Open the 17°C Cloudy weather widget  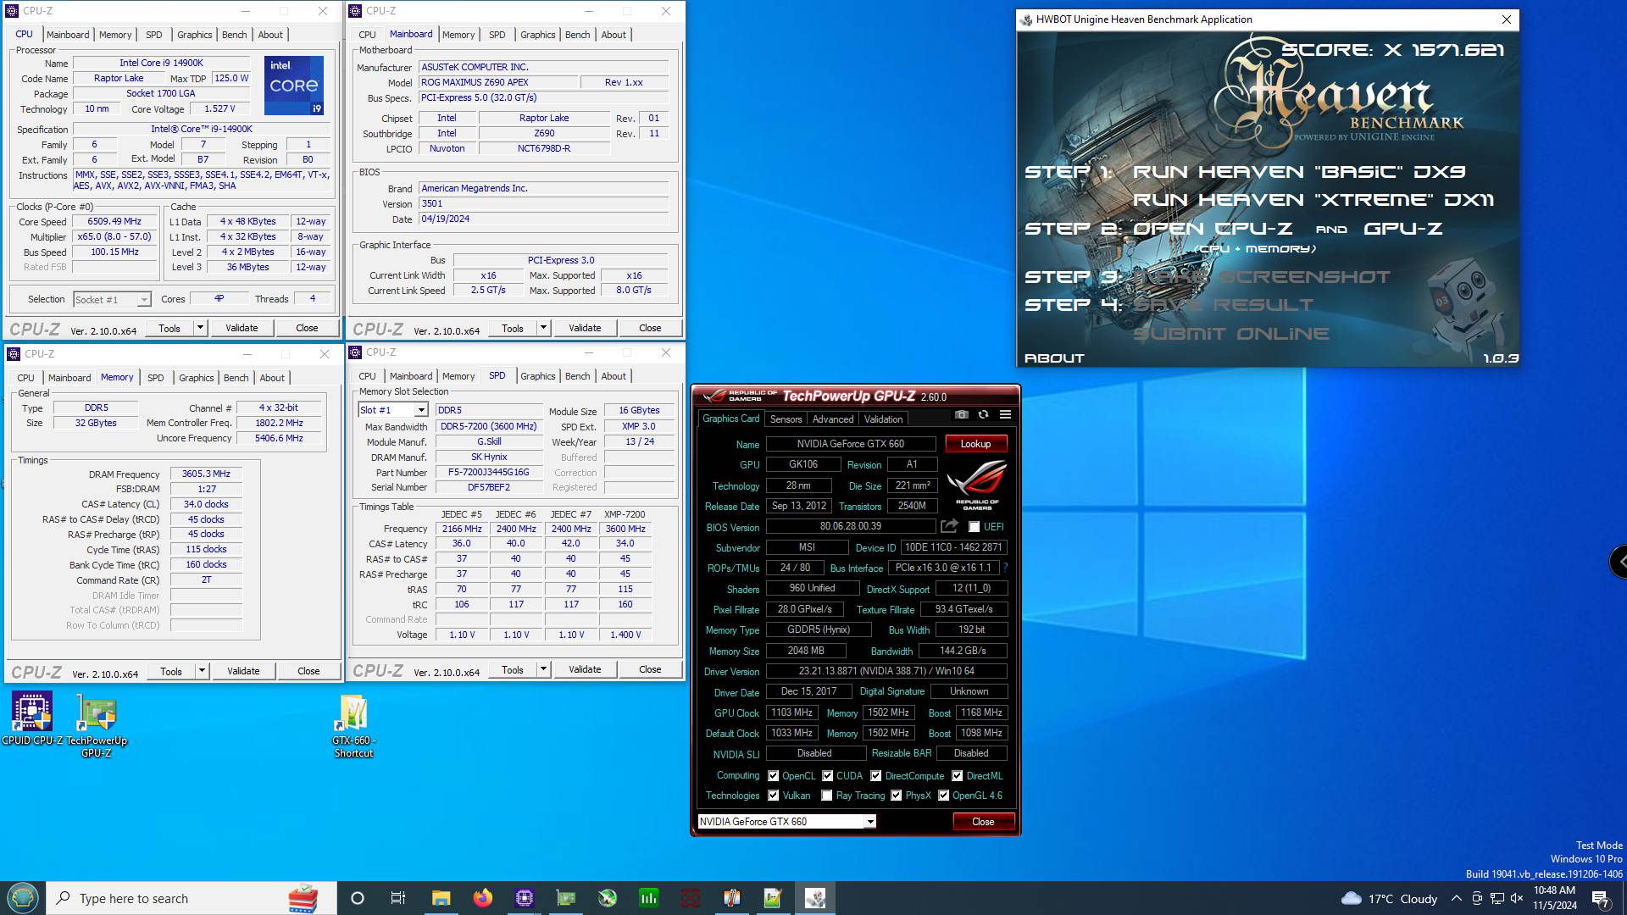(1390, 899)
